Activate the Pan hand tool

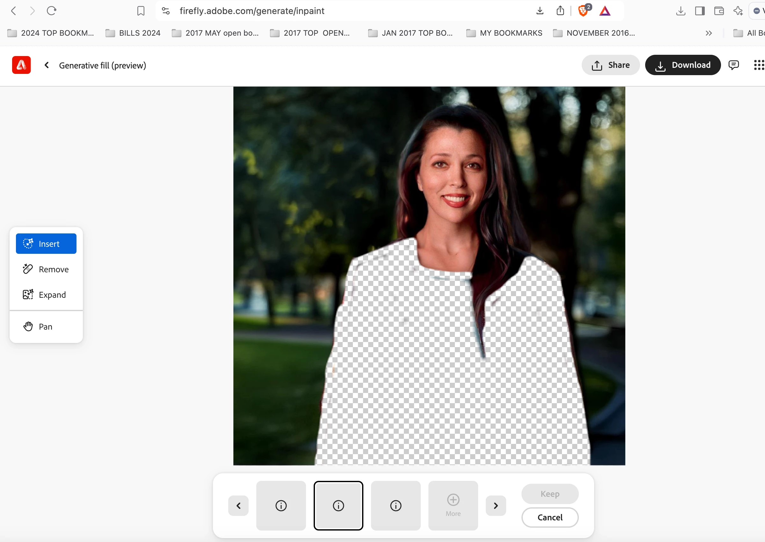[46, 326]
